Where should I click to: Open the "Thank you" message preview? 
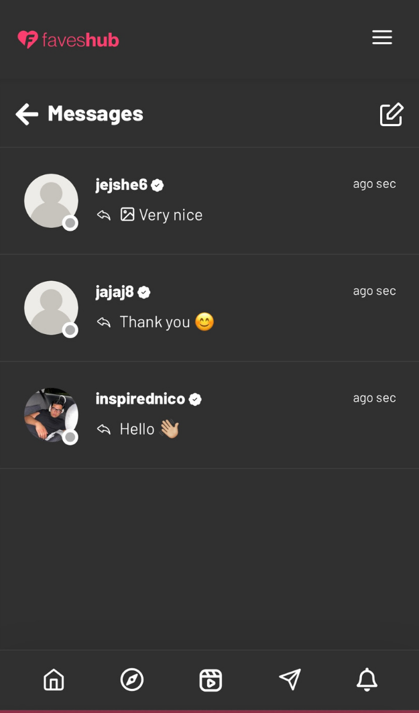[x=155, y=322]
